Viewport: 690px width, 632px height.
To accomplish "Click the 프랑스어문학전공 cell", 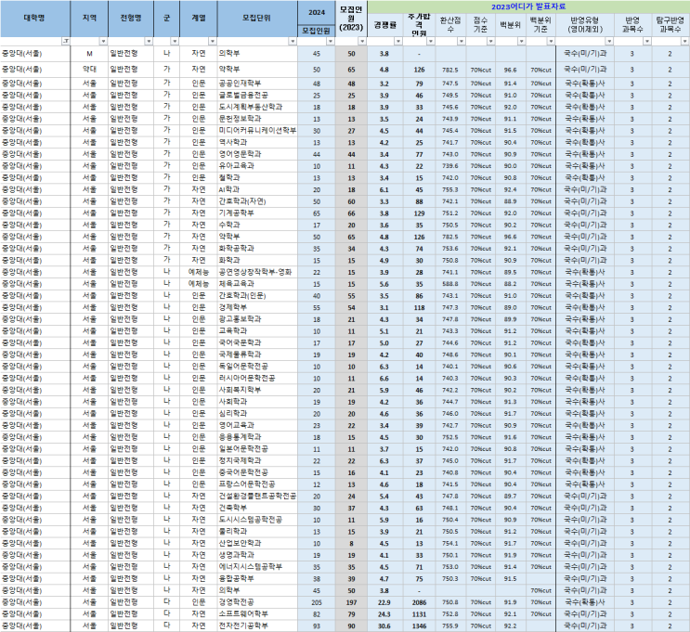I will [x=257, y=484].
